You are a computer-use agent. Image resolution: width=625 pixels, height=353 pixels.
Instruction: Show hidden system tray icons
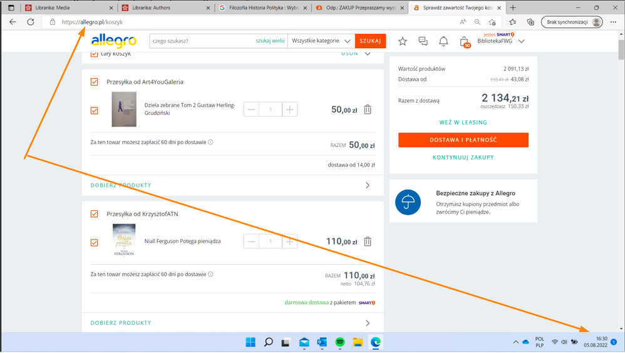pos(515,342)
